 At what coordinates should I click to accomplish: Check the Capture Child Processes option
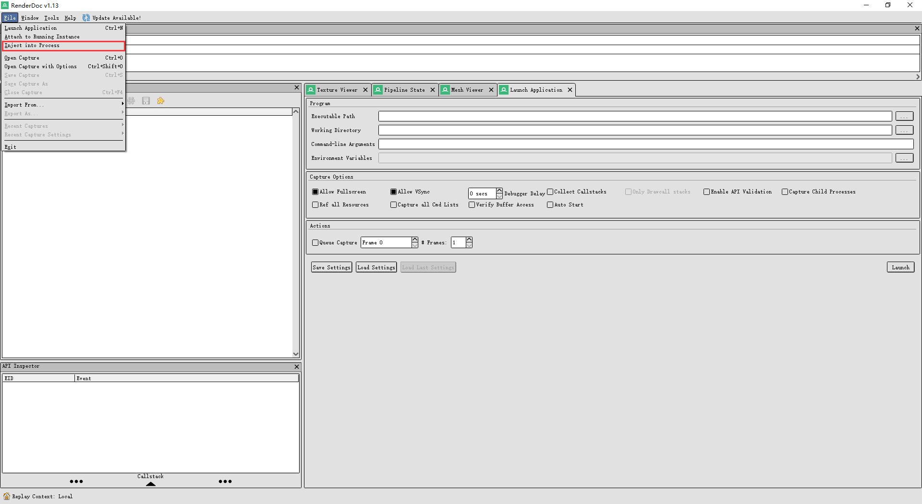pyautogui.click(x=785, y=192)
